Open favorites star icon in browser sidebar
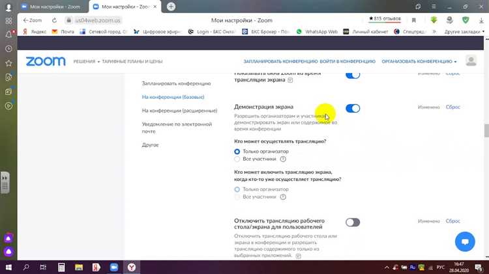This screenshot has width=489, height=274. (x=8, y=63)
